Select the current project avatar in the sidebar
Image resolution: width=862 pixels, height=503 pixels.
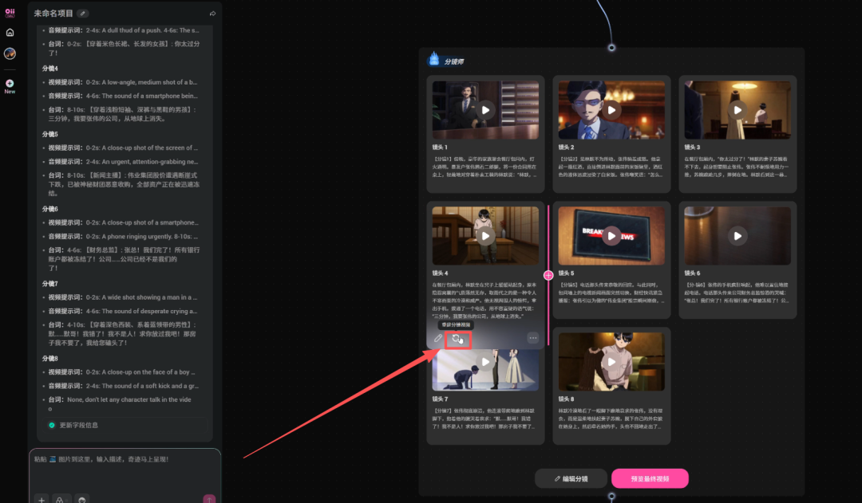10,55
